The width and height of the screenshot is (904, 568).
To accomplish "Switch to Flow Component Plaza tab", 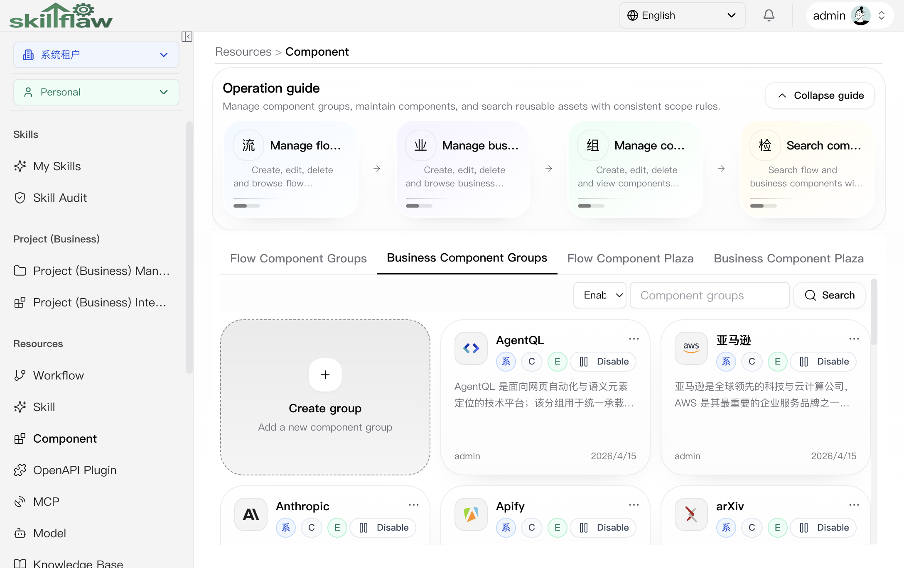I will coord(630,258).
